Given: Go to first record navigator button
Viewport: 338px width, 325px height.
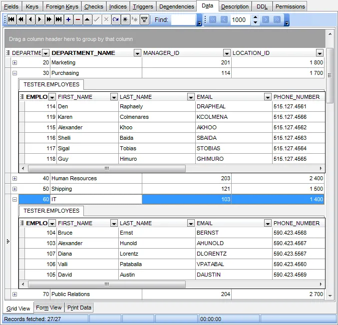Looking at the screenshot, I should [11, 19].
